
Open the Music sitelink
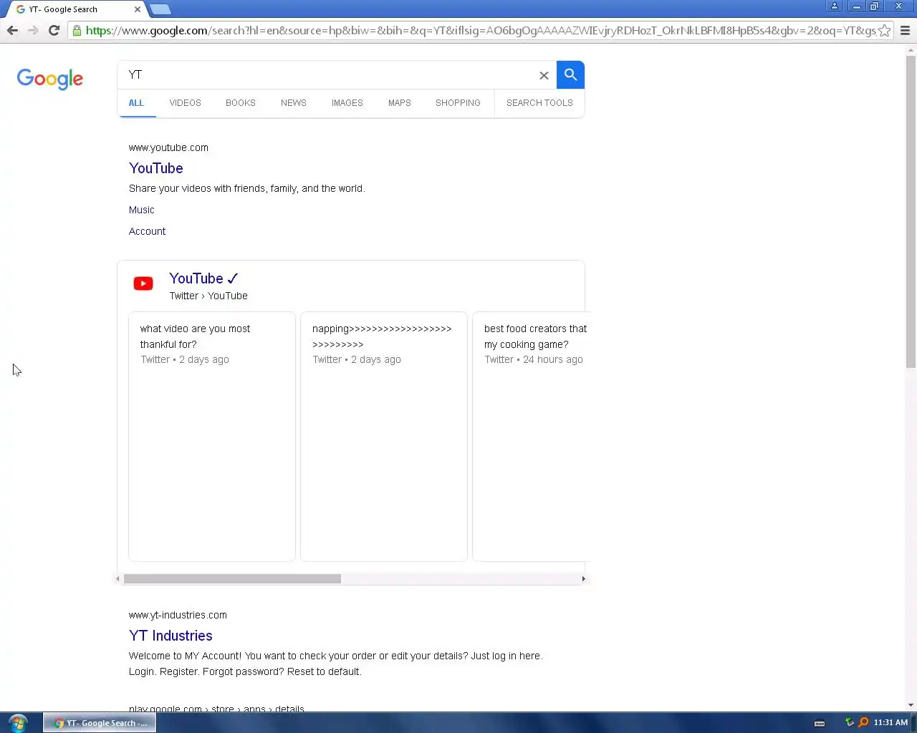tap(142, 210)
